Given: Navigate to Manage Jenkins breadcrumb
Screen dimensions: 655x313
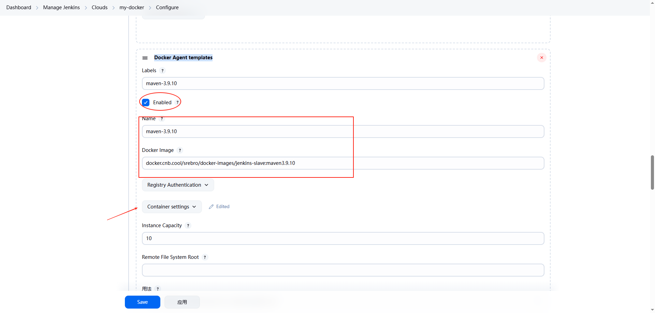Looking at the screenshot, I should pos(61,7).
